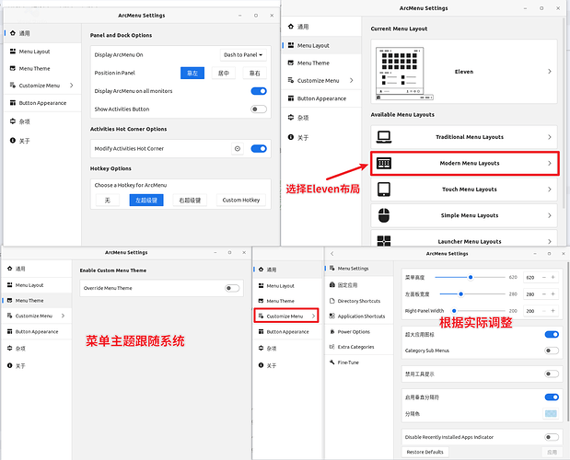Open 分隔色 color swatch
The height and width of the screenshot is (460, 570).
click(x=551, y=413)
